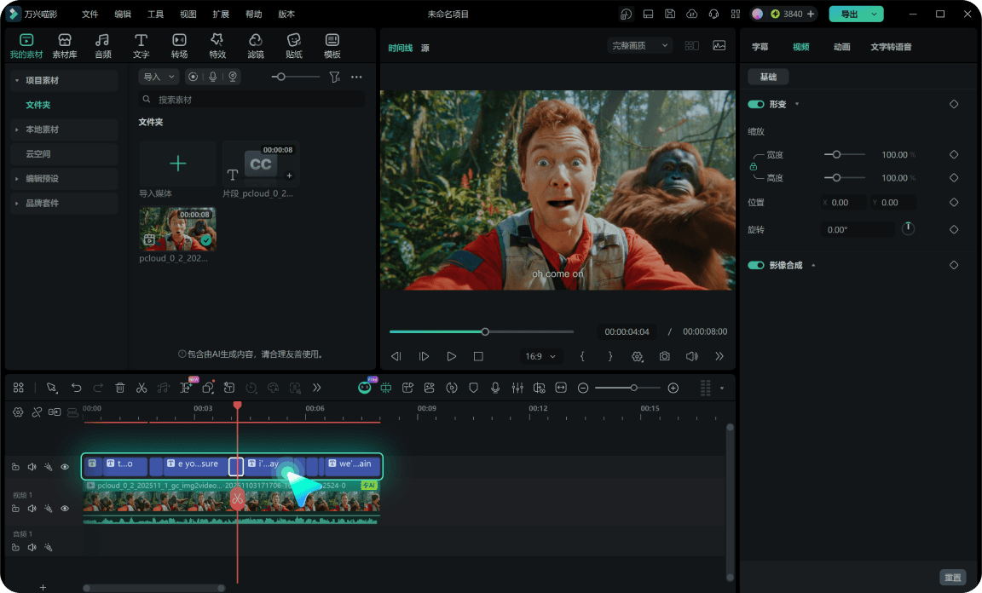Mute the 视频 1 track speaker
This screenshot has width=982, height=593.
coord(32,509)
